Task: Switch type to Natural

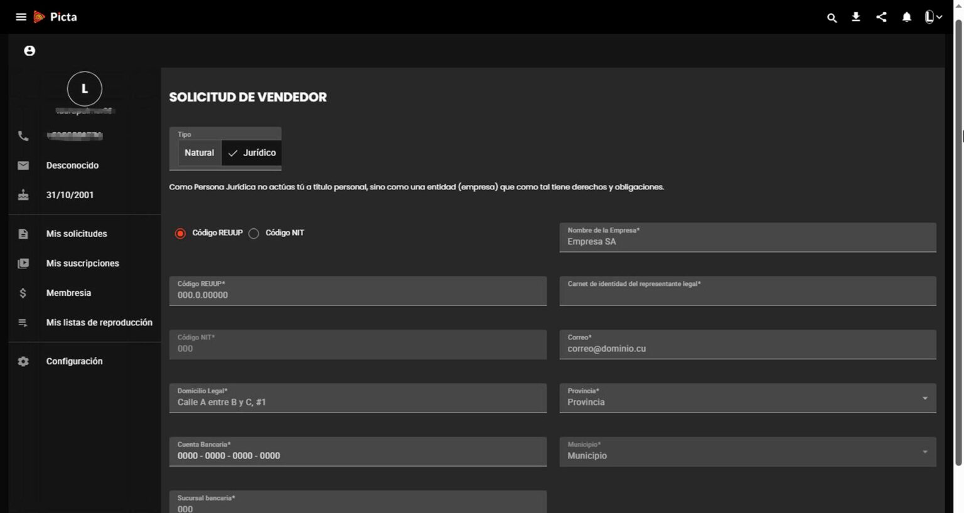Action: [x=199, y=153]
